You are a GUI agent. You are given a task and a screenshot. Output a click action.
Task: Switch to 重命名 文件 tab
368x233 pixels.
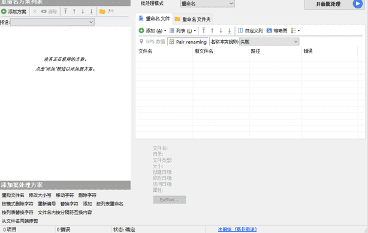[154, 19]
